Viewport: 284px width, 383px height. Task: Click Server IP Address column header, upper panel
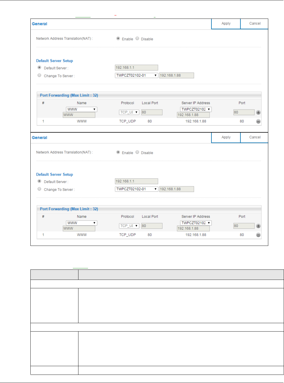(x=196, y=103)
